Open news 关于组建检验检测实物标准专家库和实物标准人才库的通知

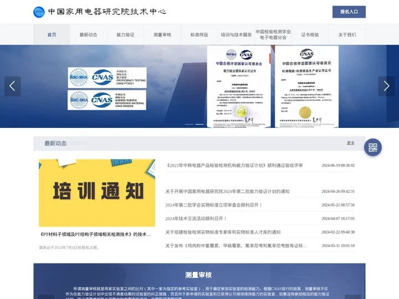223,232
